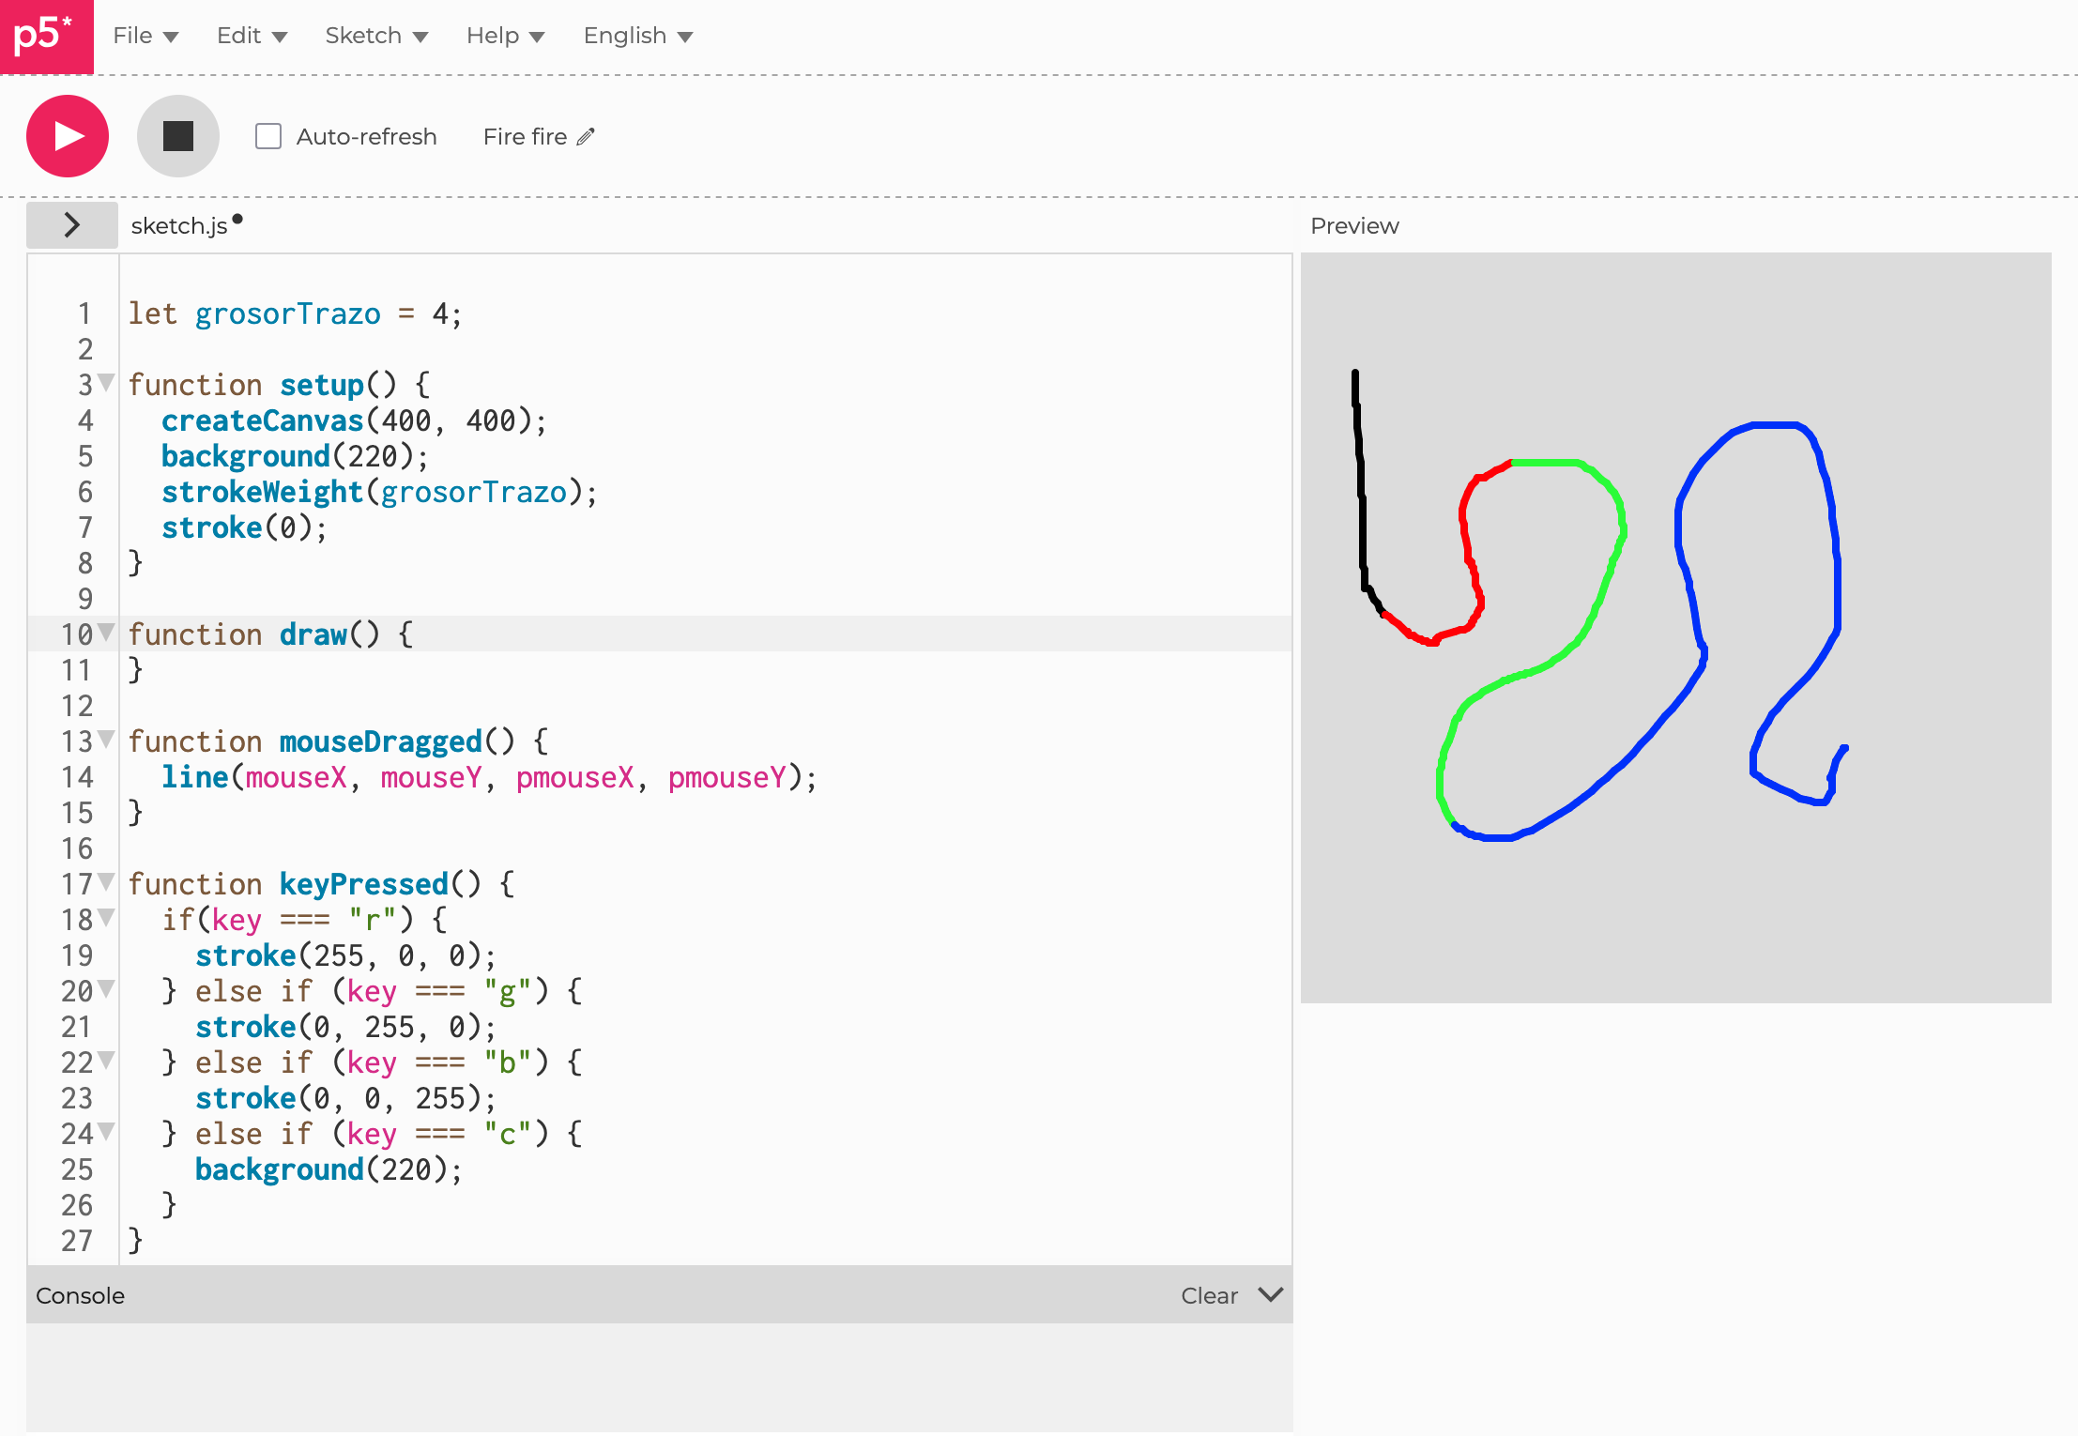Click the sketch name 'Fire fire'
Screen dimensions: 2078x1436
[x=525, y=137]
